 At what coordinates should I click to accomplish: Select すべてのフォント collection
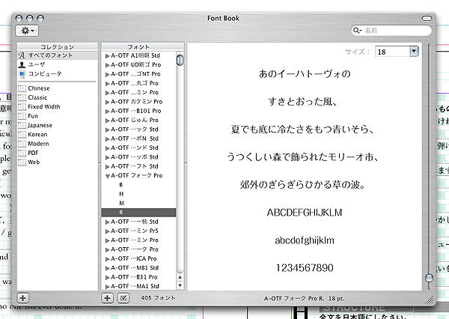tap(58, 55)
